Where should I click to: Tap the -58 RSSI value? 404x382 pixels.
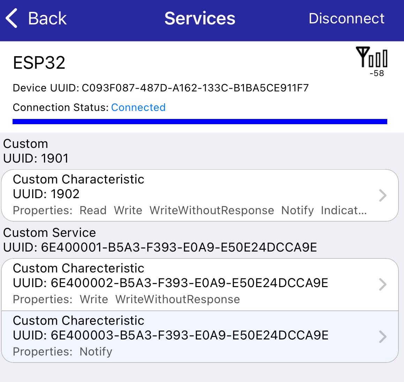[x=377, y=73]
